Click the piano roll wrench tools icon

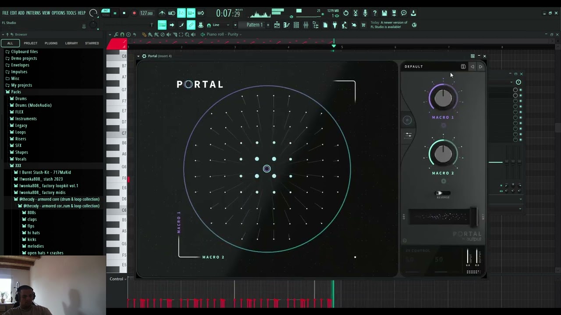(x=116, y=35)
